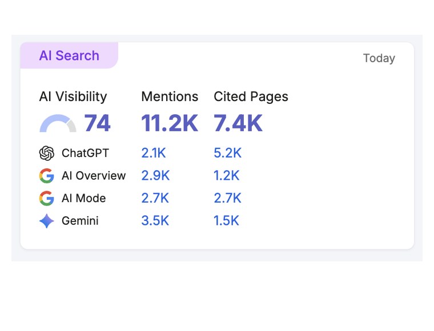Select the ChatGPT row label
The image size is (434, 331).
[85, 153]
